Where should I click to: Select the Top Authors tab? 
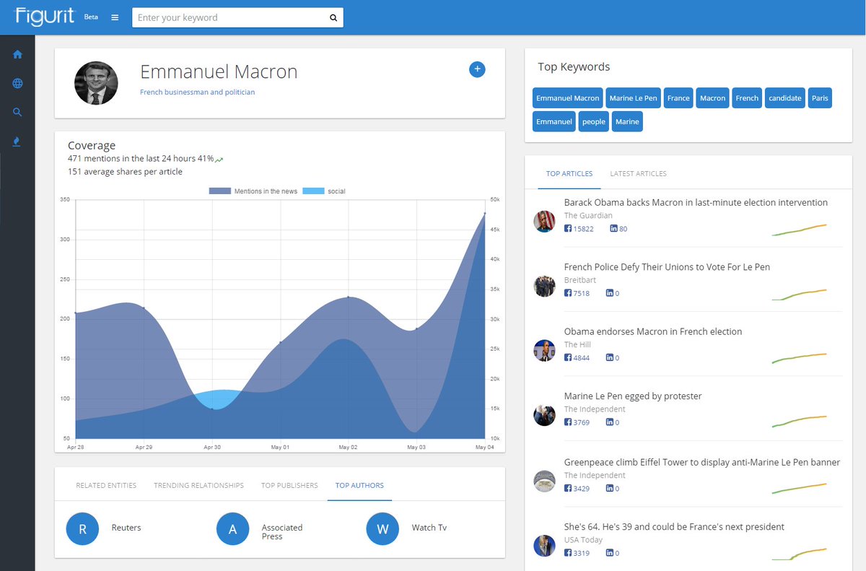click(359, 485)
